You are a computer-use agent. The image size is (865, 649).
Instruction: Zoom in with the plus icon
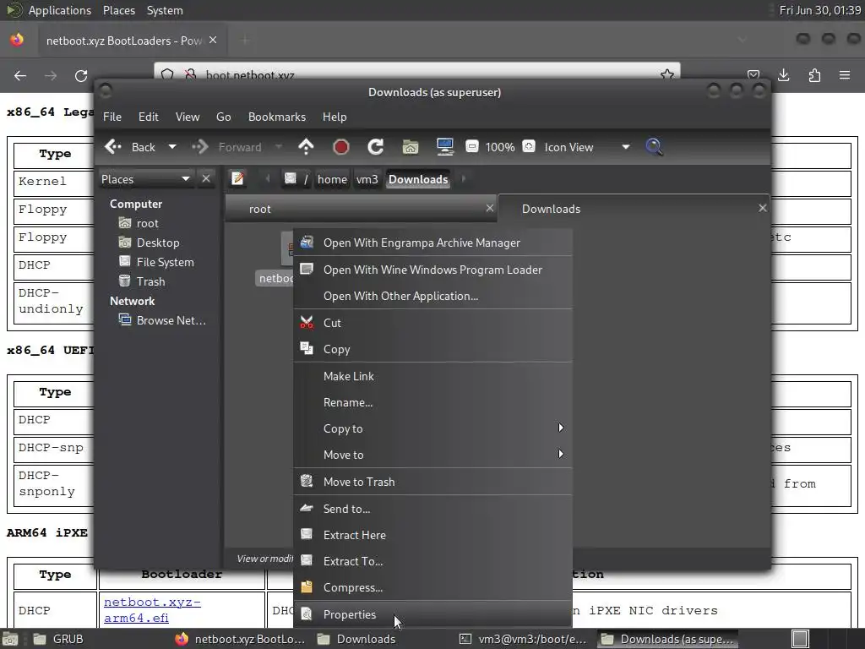[529, 146]
